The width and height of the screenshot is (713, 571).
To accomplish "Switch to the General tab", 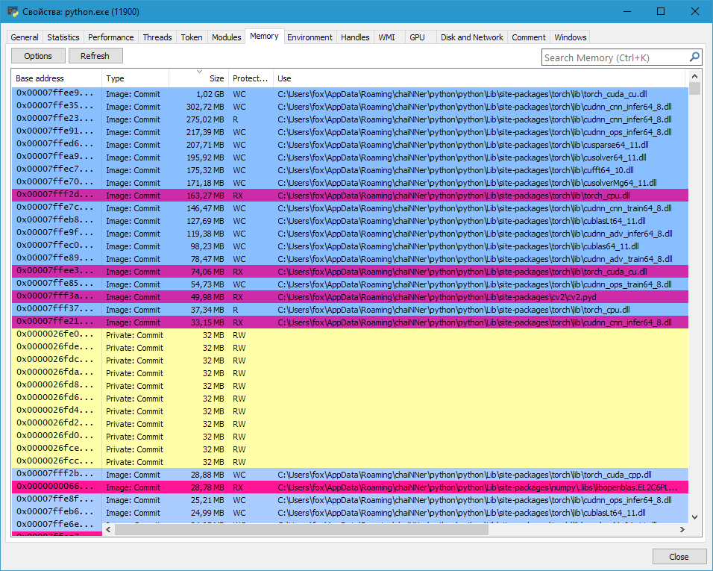I will point(25,37).
